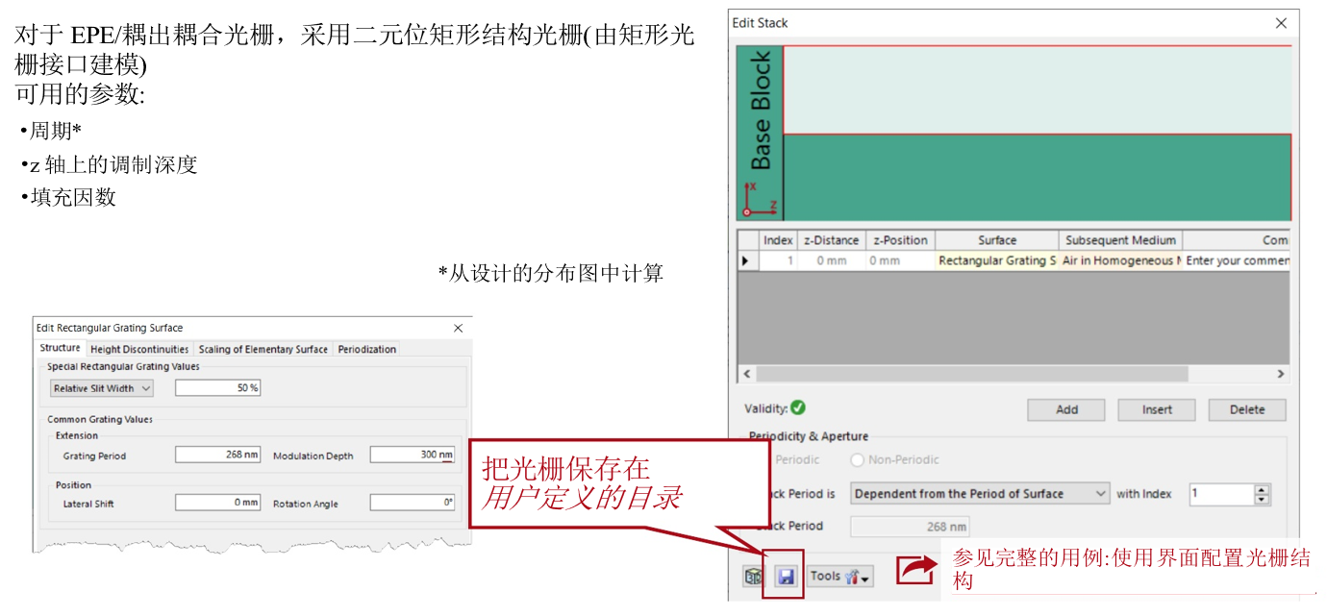
Task: Click the z-Position 0 mm cell
Action: [900, 260]
